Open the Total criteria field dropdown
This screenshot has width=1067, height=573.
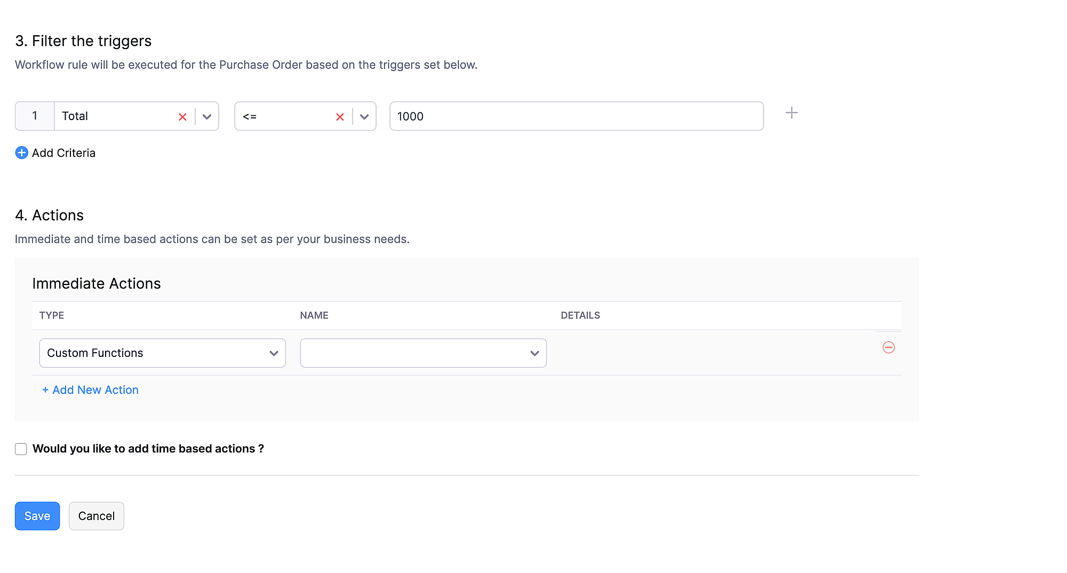[117, 116]
